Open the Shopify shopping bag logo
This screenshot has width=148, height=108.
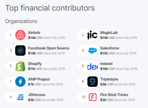pyautogui.click(x=20, y=66)
